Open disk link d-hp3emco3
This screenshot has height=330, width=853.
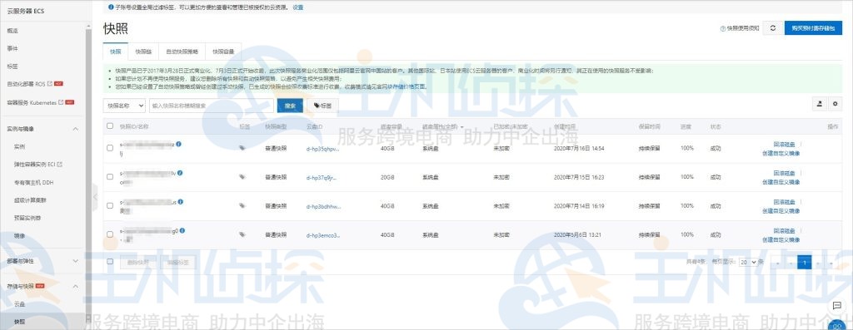[x=323, y=235]
